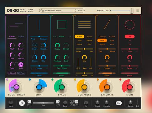Image resolution: width=152 pixels, height=113 pixels.
Task: Select the Console saturation type
Action: (102, 36)
